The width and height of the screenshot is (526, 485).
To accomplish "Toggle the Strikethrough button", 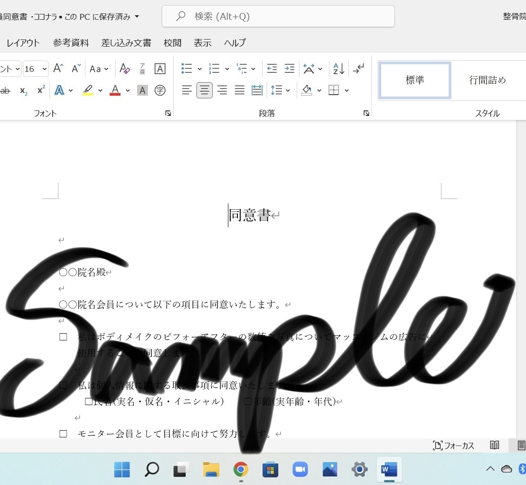I will (x=5, y=91).
